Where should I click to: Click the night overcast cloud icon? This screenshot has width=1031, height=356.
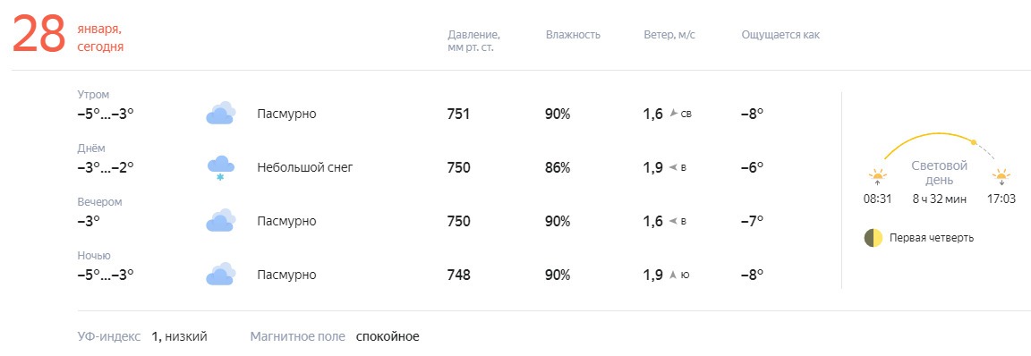tap(220, 274)
